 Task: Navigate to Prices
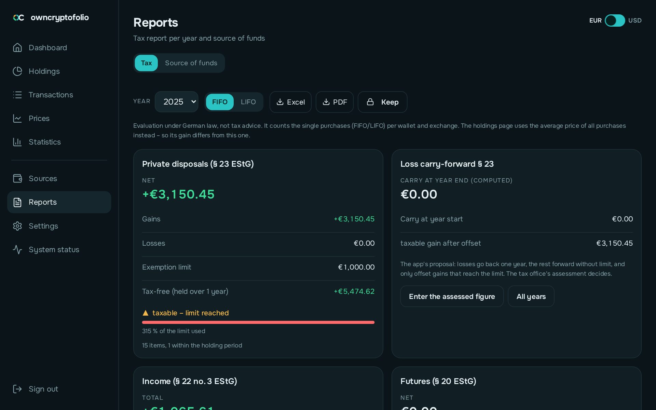59,118
